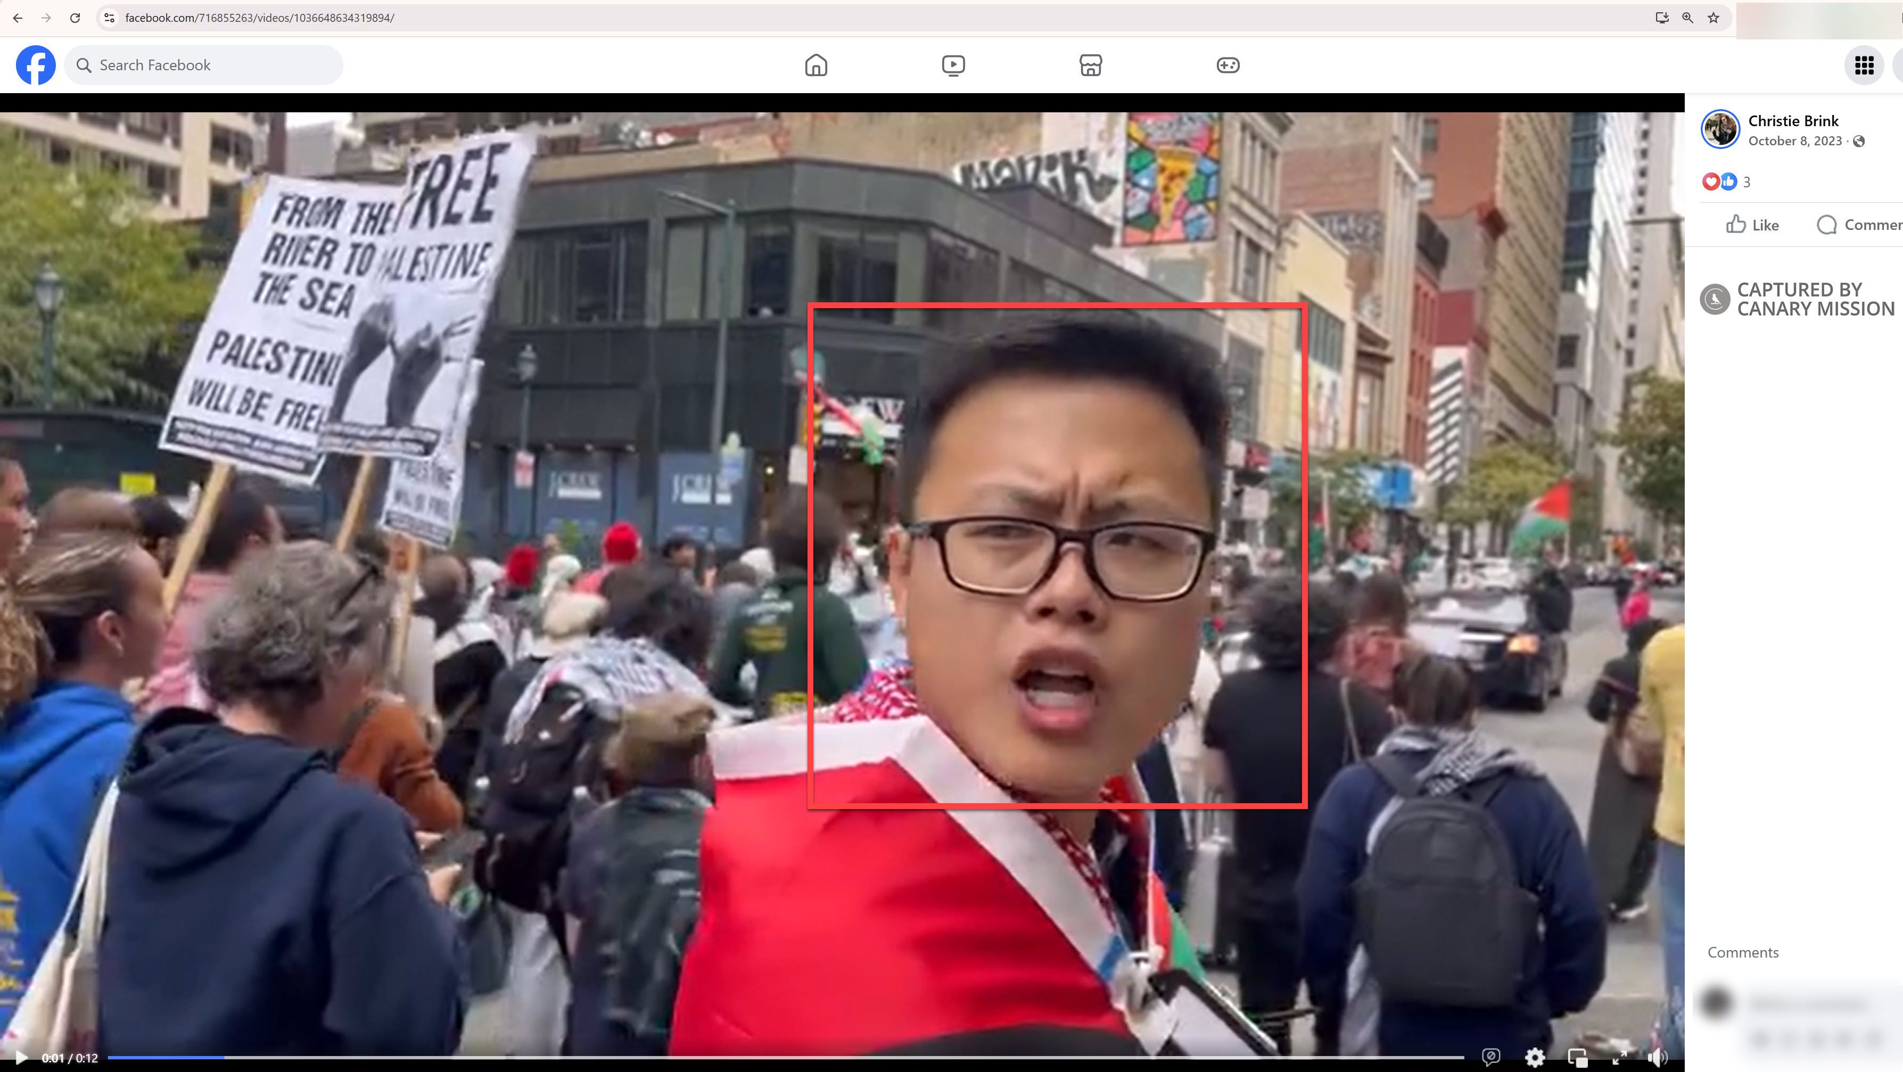Open the apps grid Menu icon

tap(1865, 65)
